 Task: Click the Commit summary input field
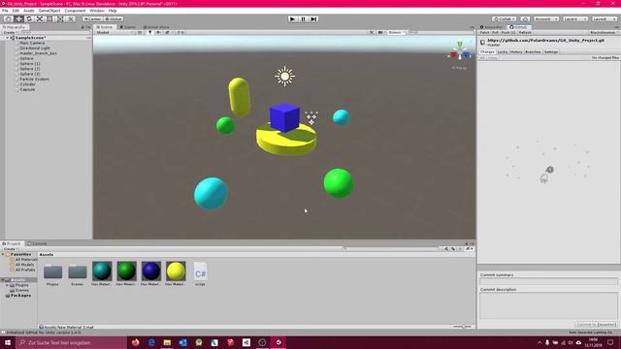pyautogui.click(x=548, y=281)
